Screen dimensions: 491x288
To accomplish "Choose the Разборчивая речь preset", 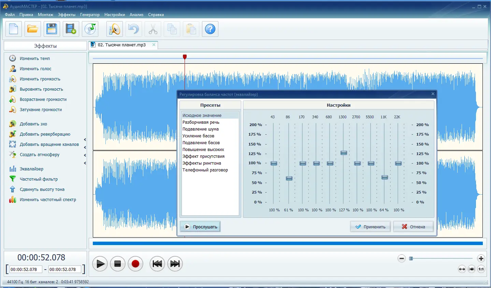I will pos(210,122).
